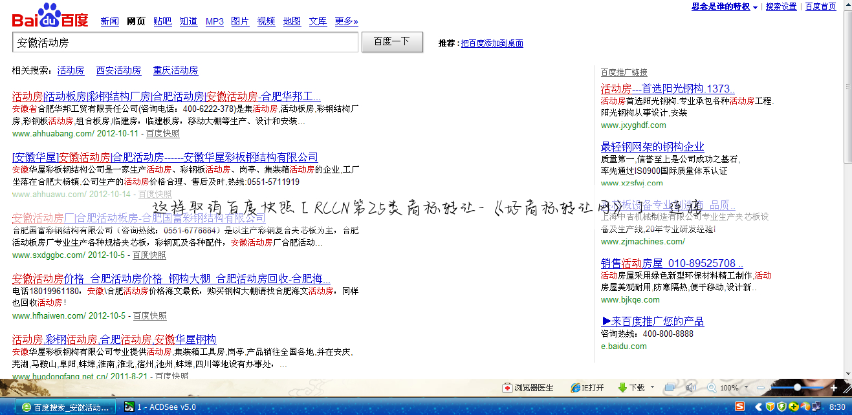Click the network computers tray icon
The height and width of the screenshot is (415, 852).
[816, 407]
